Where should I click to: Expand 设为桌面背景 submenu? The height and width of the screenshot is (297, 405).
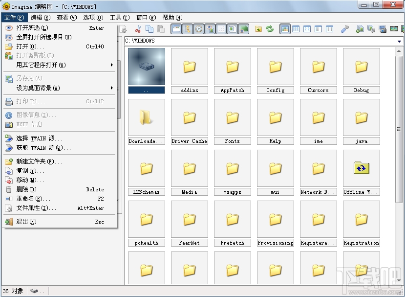pos(111,88)
